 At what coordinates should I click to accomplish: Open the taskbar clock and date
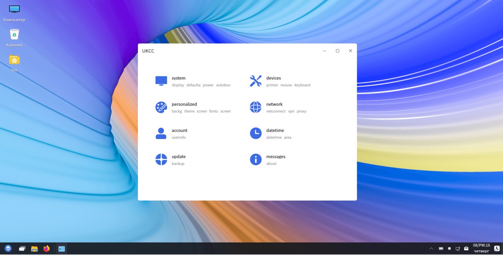(x=481, y=248)
